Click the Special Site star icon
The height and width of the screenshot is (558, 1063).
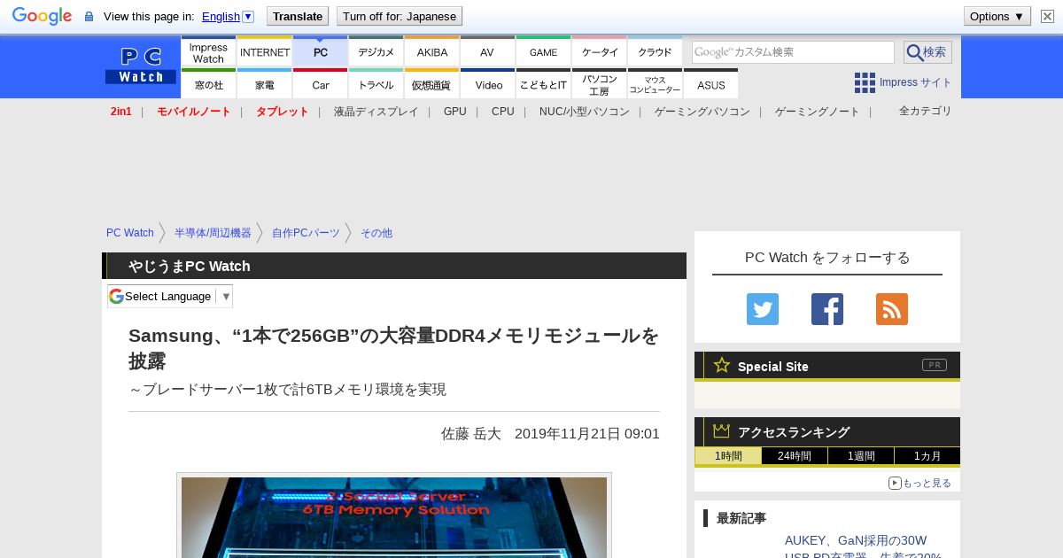pyautogui.click(x=722, y=365)
